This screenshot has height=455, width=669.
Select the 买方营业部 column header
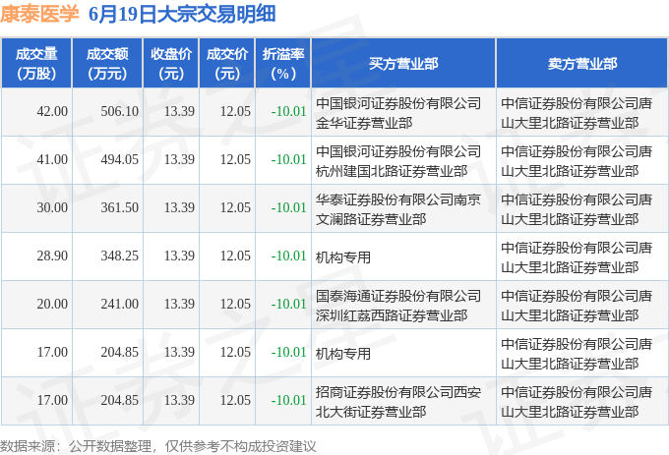[403, 63]
